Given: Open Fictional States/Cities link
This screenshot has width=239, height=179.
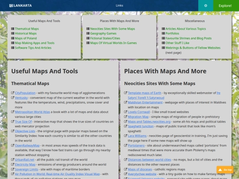Looking at the screenshot, I should pos(105,38).
